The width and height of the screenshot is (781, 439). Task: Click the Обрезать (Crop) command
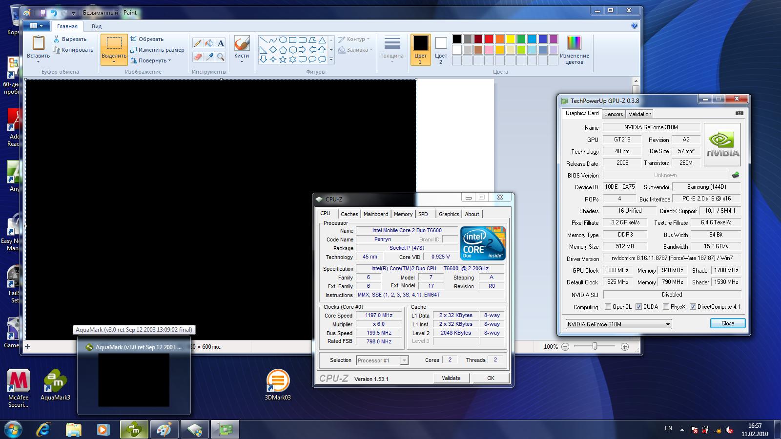147,39
